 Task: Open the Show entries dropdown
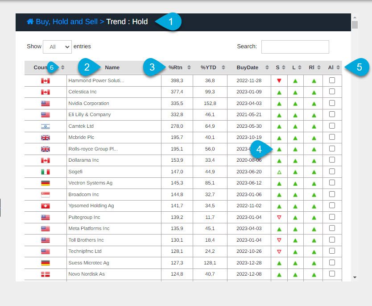(x=57, y=46)
